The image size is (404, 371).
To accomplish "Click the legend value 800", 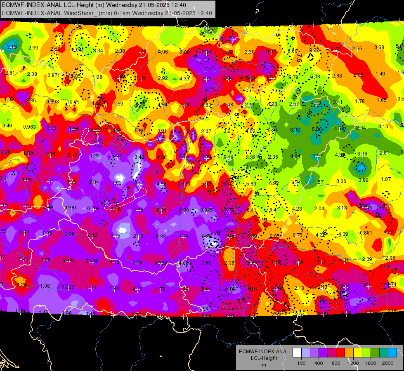I will click(336, 363).
